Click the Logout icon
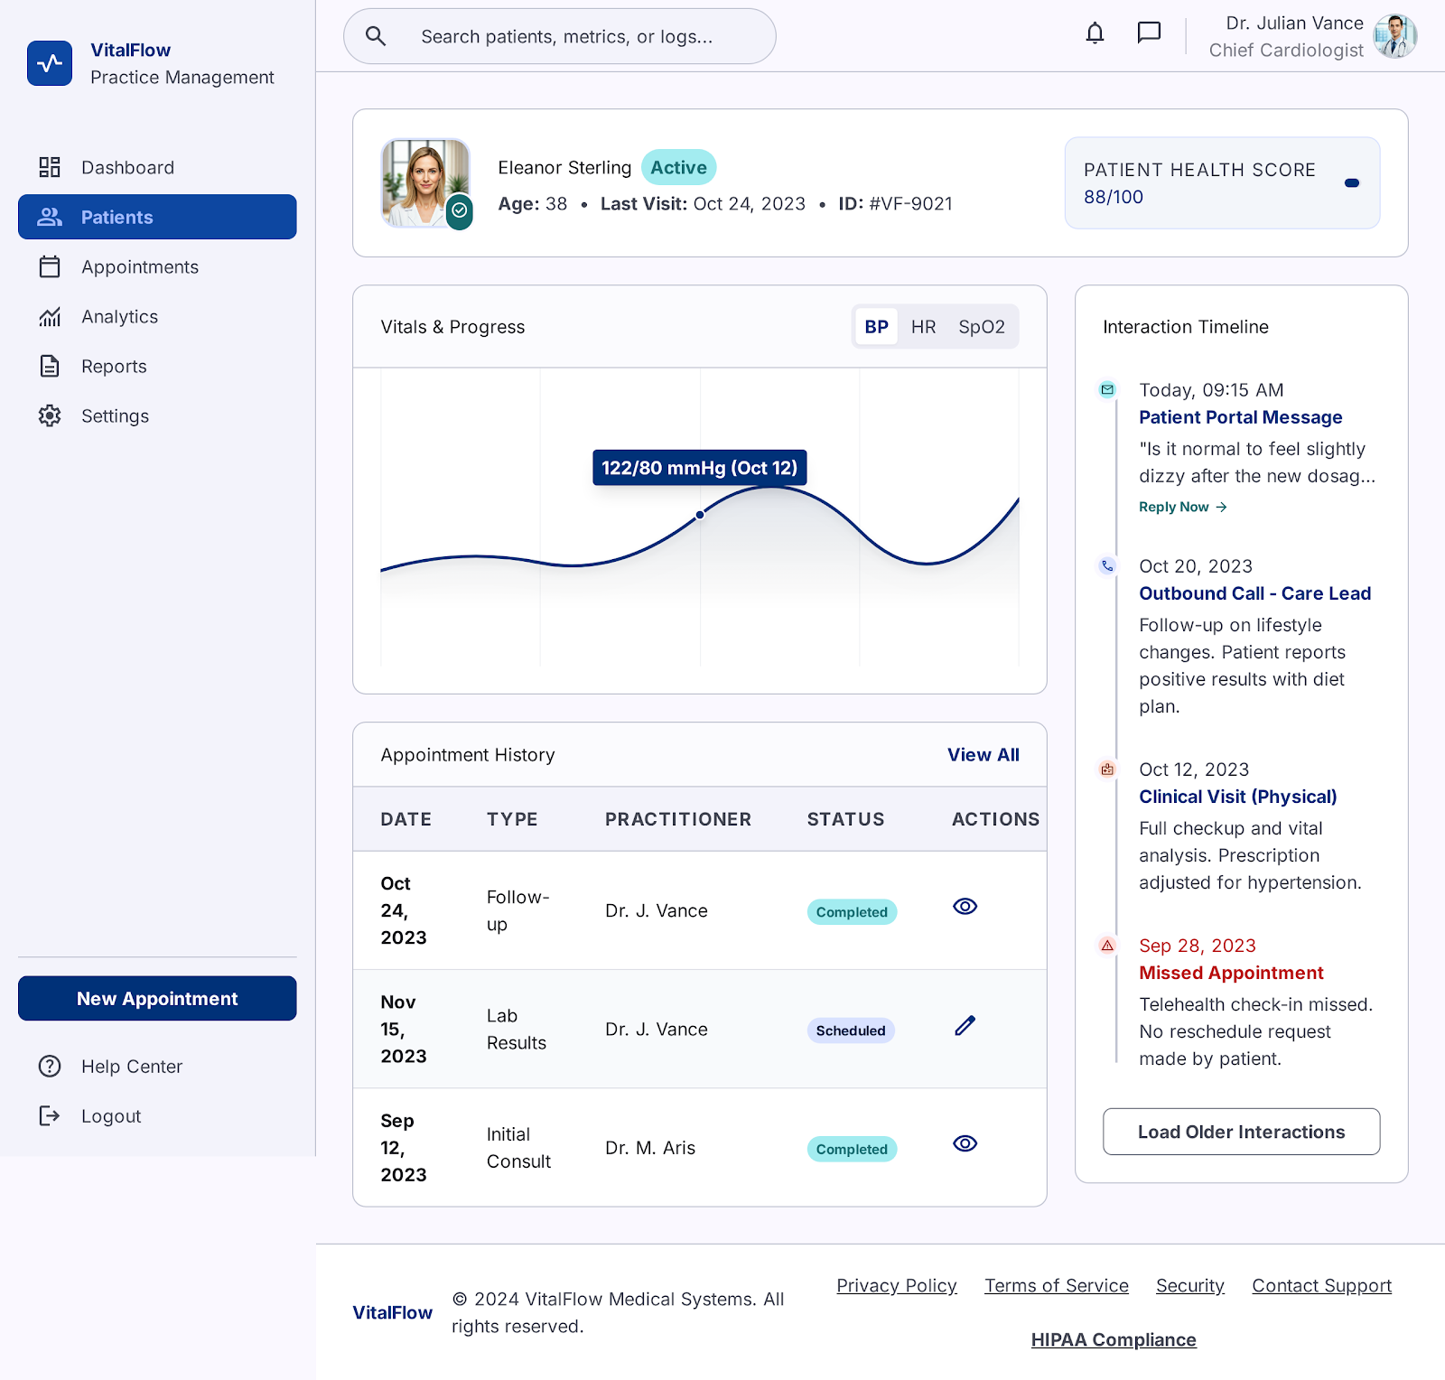 (50, 1116)
